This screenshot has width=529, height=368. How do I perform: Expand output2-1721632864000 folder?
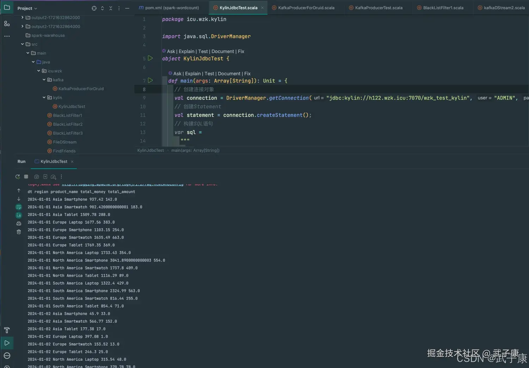[23, 26]
